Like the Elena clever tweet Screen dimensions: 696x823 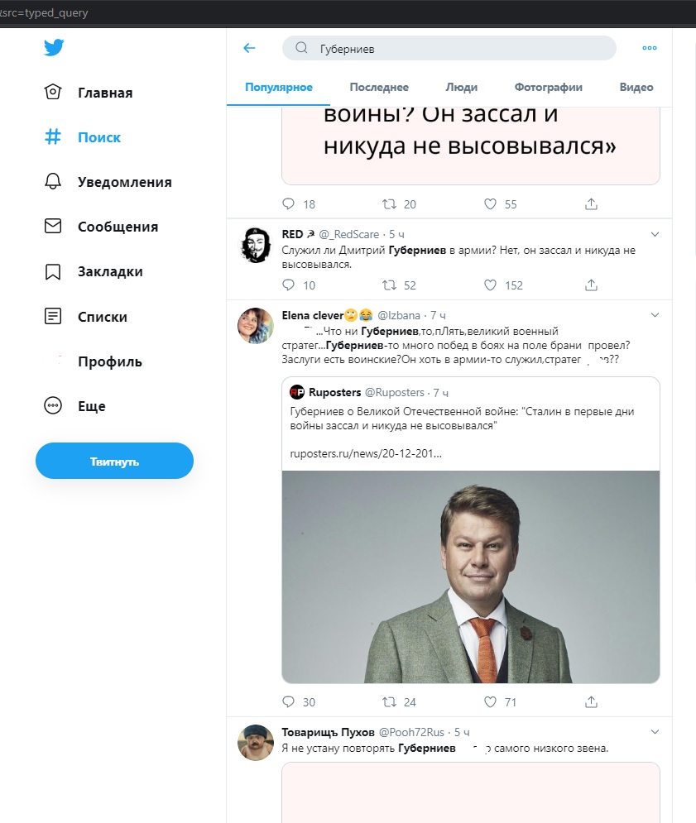[490, 702]
